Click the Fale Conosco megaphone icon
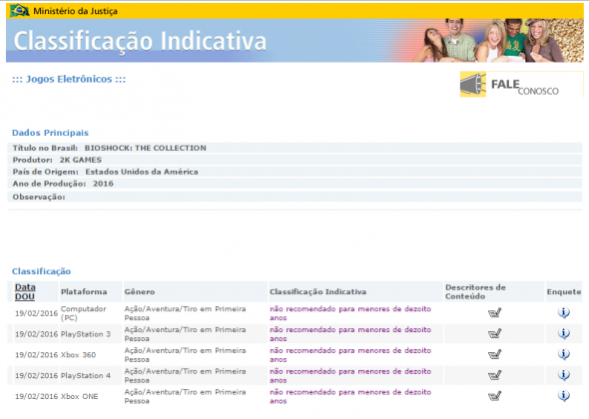The image size is (589, 419). tap(473, 85)
